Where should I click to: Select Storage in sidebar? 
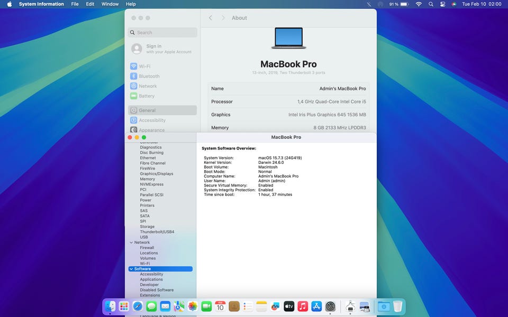click(x=147, y=227)
